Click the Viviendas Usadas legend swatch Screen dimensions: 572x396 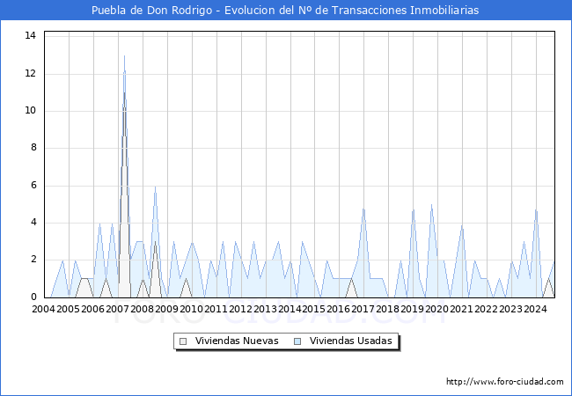[x=297, y=341]
